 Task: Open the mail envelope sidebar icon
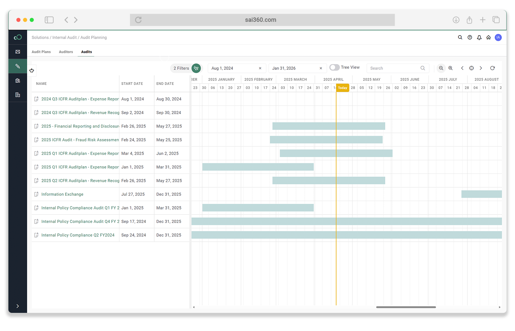[18, 52]
